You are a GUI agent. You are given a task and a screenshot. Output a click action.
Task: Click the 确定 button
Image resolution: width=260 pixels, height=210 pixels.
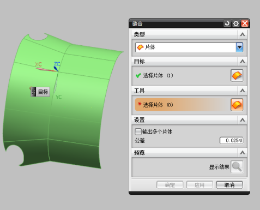[x=170, y=185]
